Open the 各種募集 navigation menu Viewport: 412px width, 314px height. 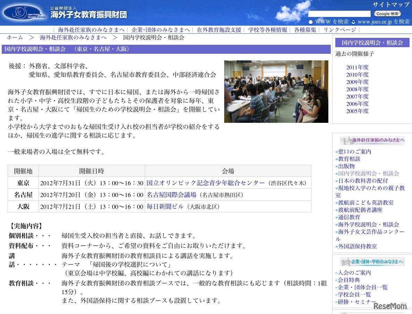click(304, 30)
